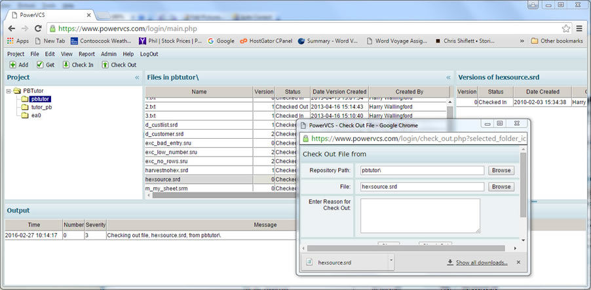Screen dimensions: 591x290
Task: Click the Add toolbar icon
Action: tap(12, 65)
